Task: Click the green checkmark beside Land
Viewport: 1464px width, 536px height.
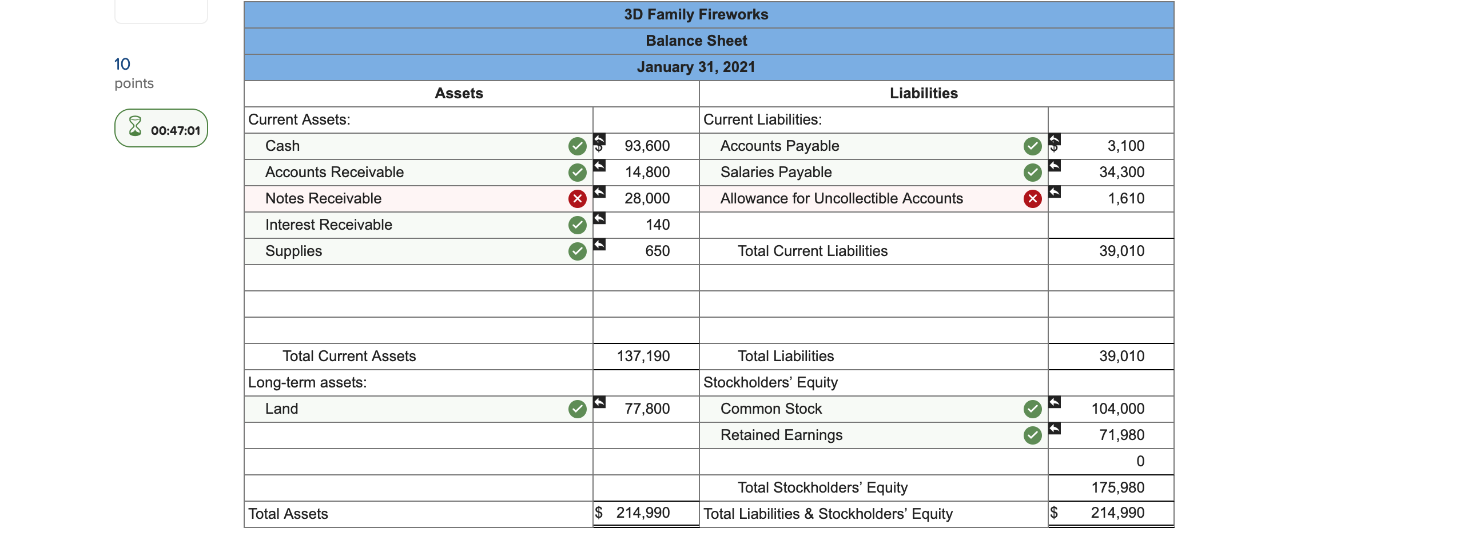Action: (577, 409)
